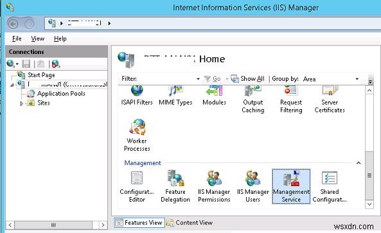Expand the address bar server breadcrumb arrow
The height and width of the screenshot is (233, 381).
[109, 23]
